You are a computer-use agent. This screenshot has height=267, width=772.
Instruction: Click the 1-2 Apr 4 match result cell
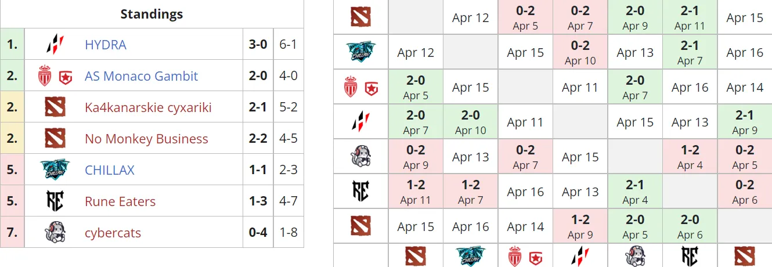690,157
